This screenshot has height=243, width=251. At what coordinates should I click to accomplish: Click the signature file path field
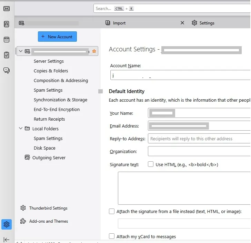[184, 224]
